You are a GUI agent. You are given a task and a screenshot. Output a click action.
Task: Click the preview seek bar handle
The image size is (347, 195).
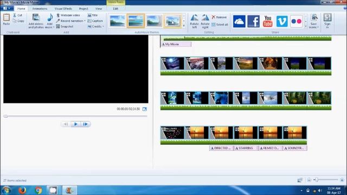pyautogui.click(x=6, y=116)
